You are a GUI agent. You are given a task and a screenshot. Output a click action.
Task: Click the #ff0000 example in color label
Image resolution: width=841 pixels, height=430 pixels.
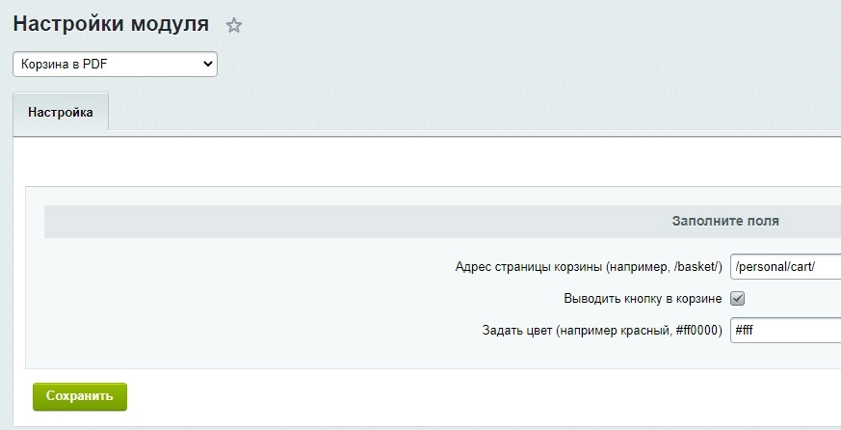click(696, 330)
